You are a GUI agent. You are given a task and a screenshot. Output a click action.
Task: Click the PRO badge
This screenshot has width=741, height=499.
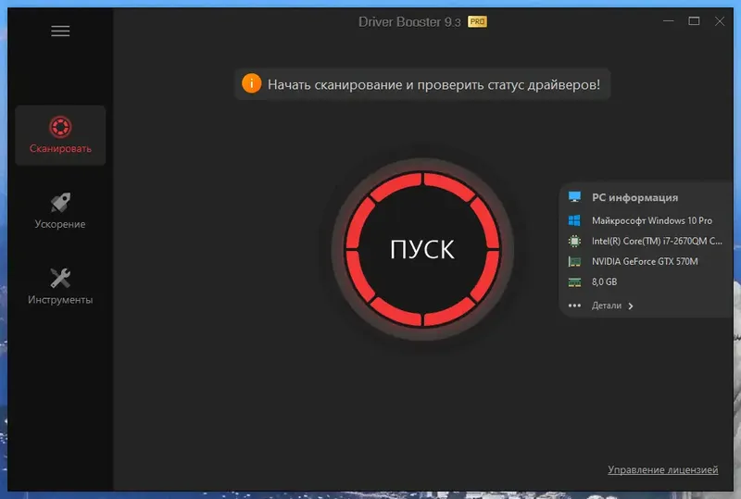pos(477,21)
